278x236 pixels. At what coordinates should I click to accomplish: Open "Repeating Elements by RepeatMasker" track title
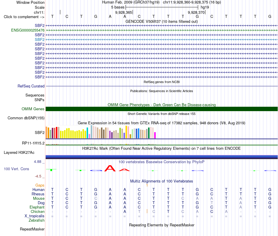point(162,225)
